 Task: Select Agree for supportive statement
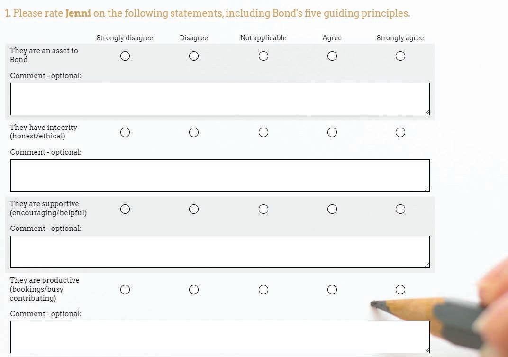332,209
